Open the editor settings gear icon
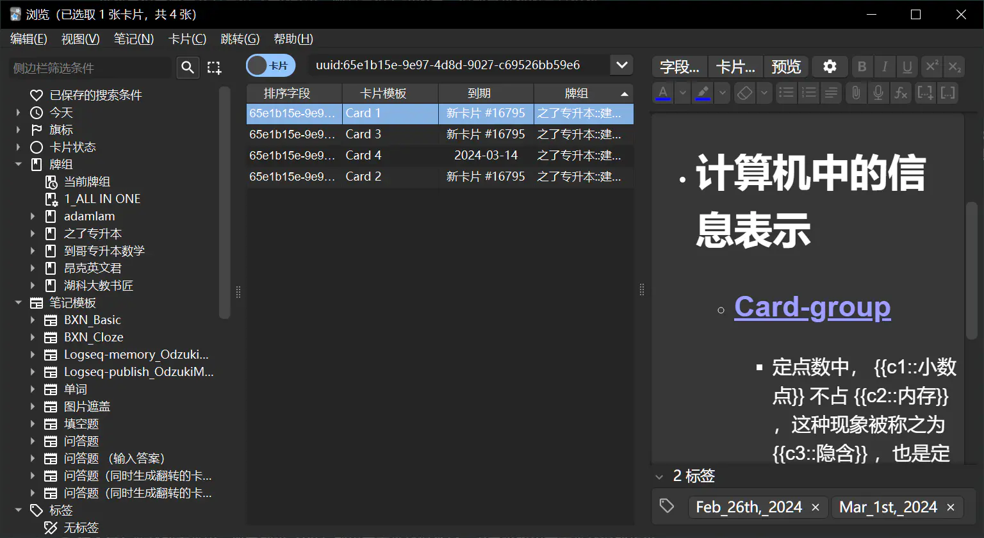Viewport: 984px width, 538px height. pyautogui.click(x=830, y=67)
